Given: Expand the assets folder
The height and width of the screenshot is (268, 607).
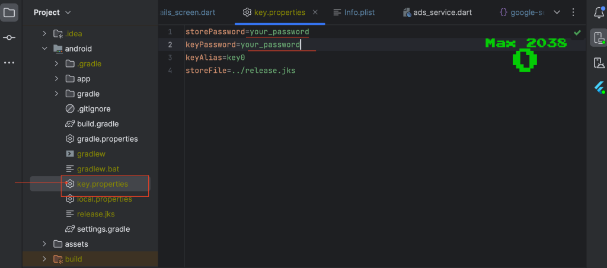Looking at the screenshot, I should tap(44, 244).
